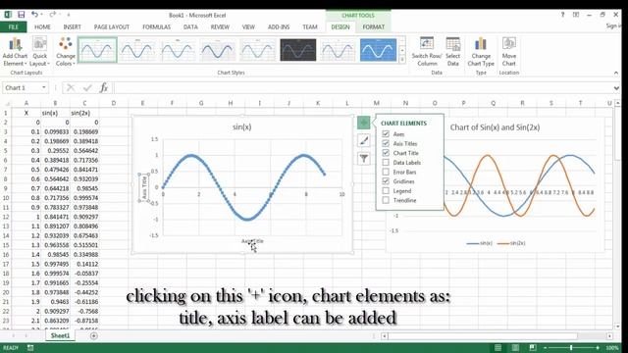
Task: Select Chart of Sin(x) and Sin(2x) title
Action: tap(495, 127)
